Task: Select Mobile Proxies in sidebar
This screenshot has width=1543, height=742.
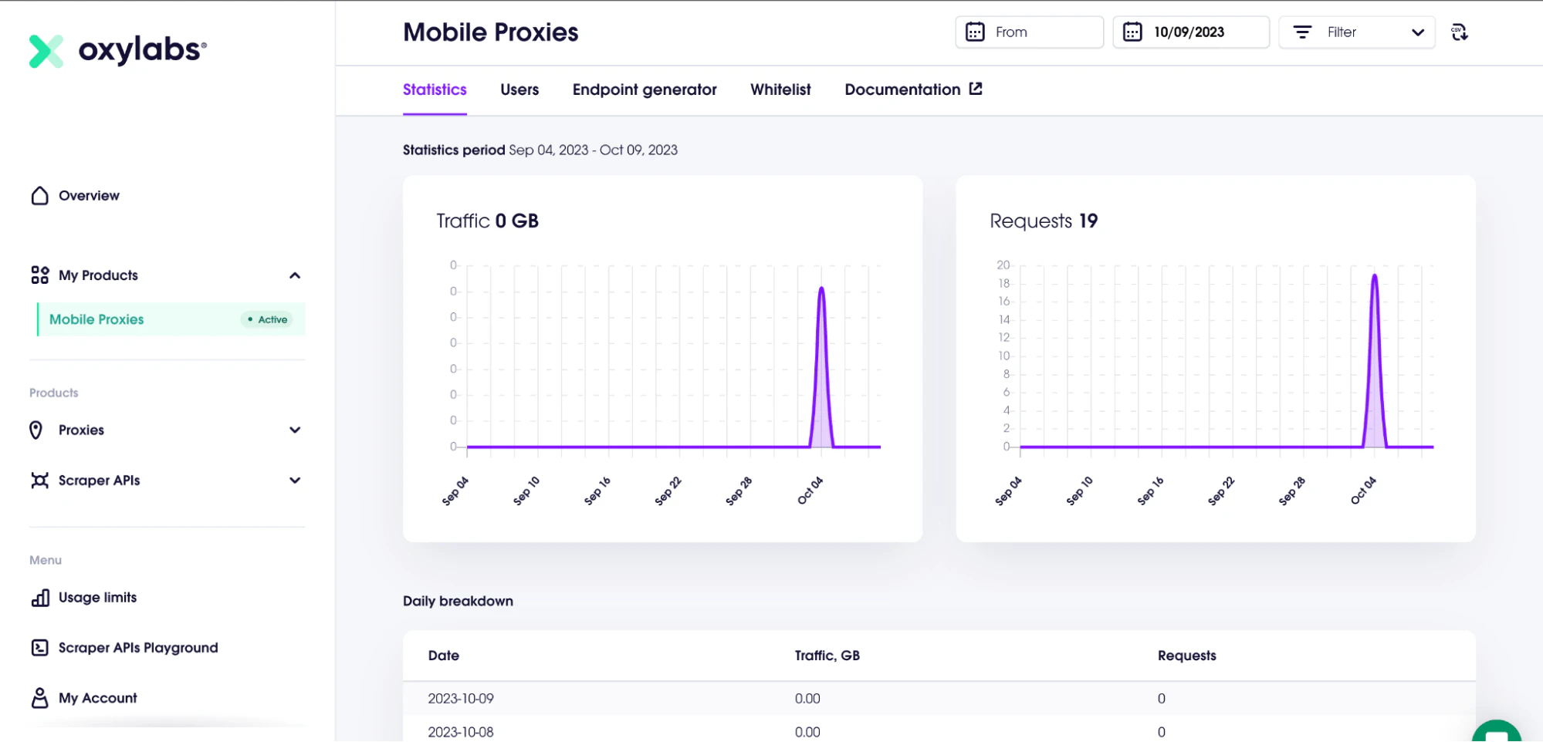Action: tap(171, 319)
